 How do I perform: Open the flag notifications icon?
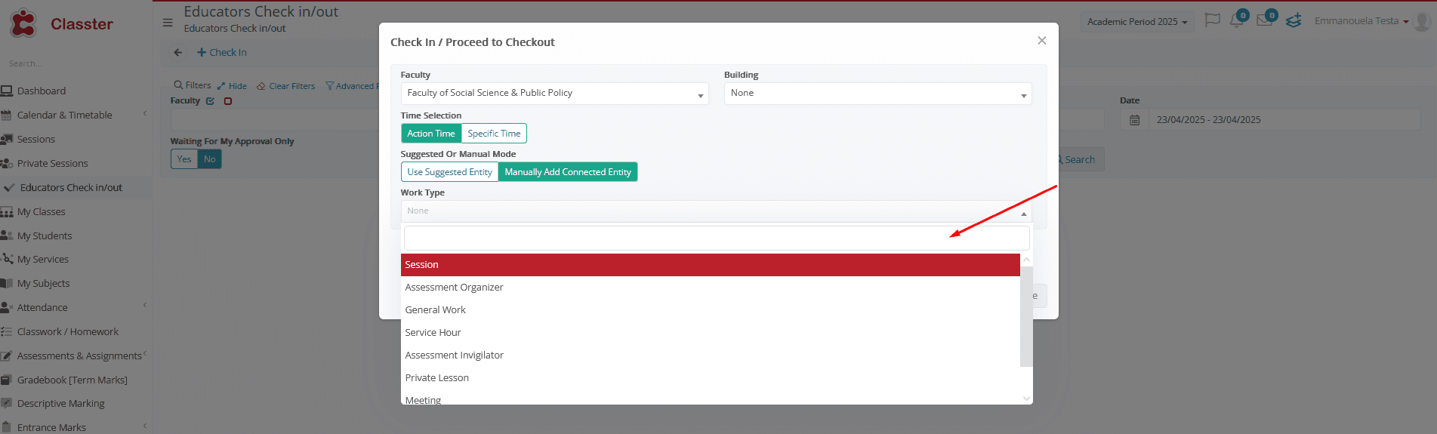(x=1212, y=20)
